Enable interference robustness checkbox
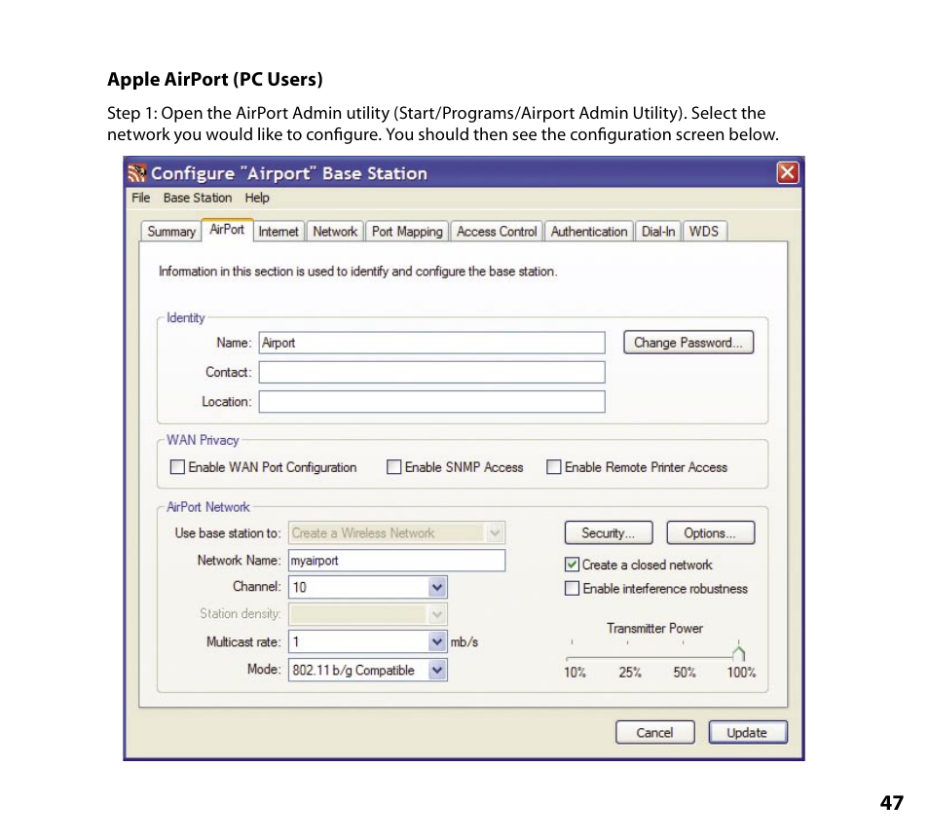The image size is (929, 840). coord(573,589)
